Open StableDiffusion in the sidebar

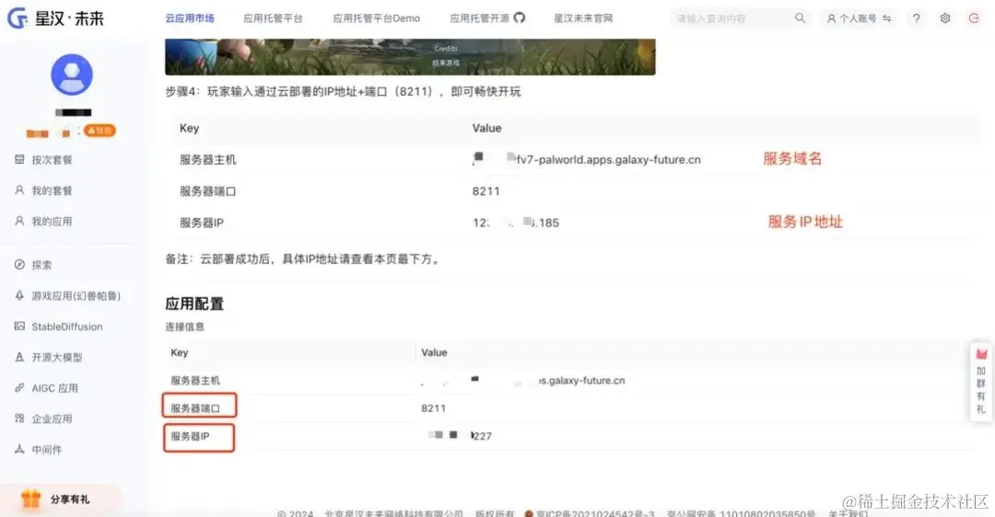pos(67,327)
